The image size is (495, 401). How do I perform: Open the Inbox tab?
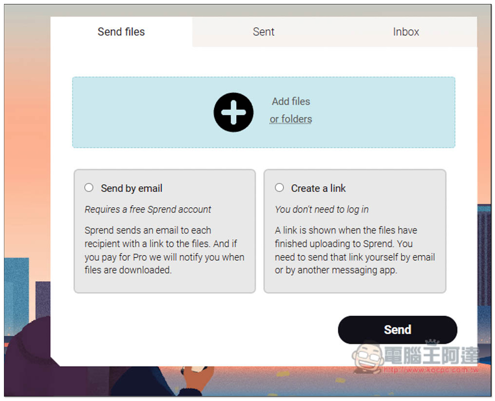point(406,32)
